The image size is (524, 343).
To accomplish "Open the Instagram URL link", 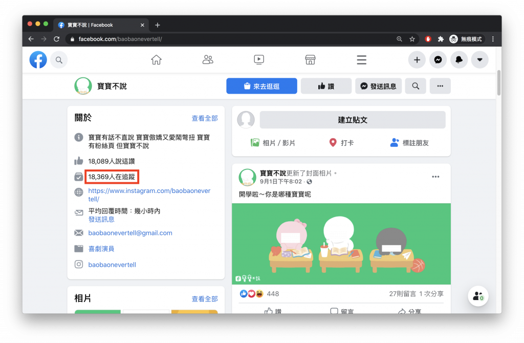I will point(149,195).
